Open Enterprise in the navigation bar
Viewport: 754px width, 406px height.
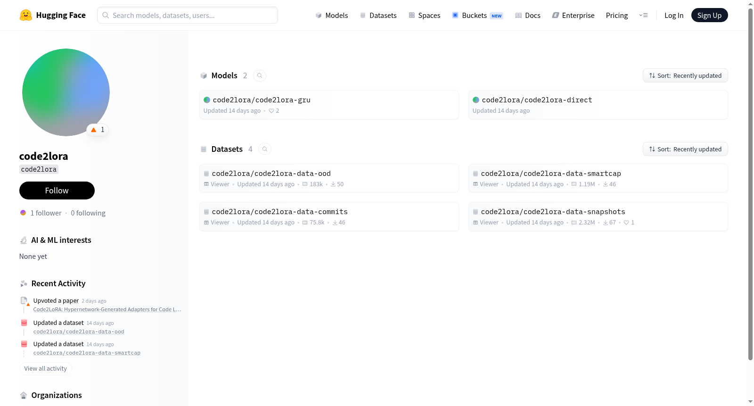pos(573,15)
